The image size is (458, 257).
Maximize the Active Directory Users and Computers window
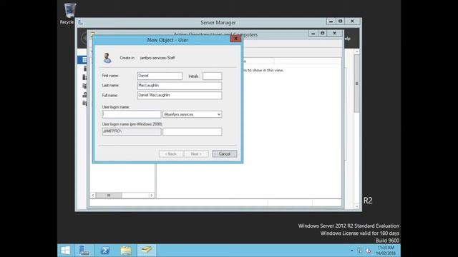point(323,34)
